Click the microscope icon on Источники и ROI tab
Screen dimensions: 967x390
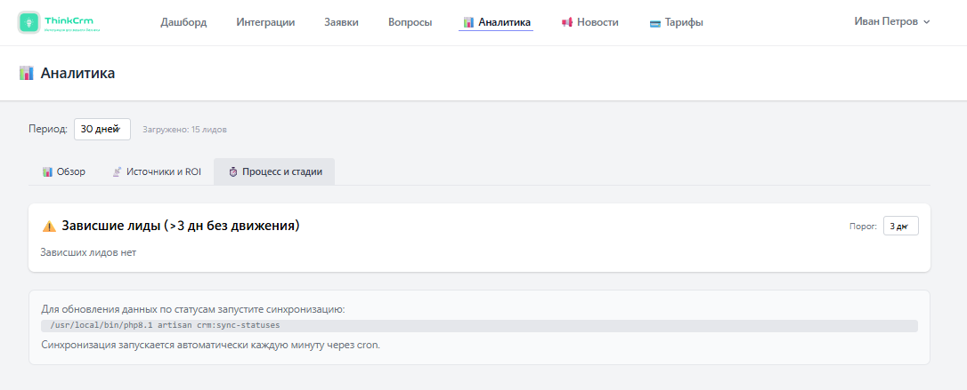point(117,172)
